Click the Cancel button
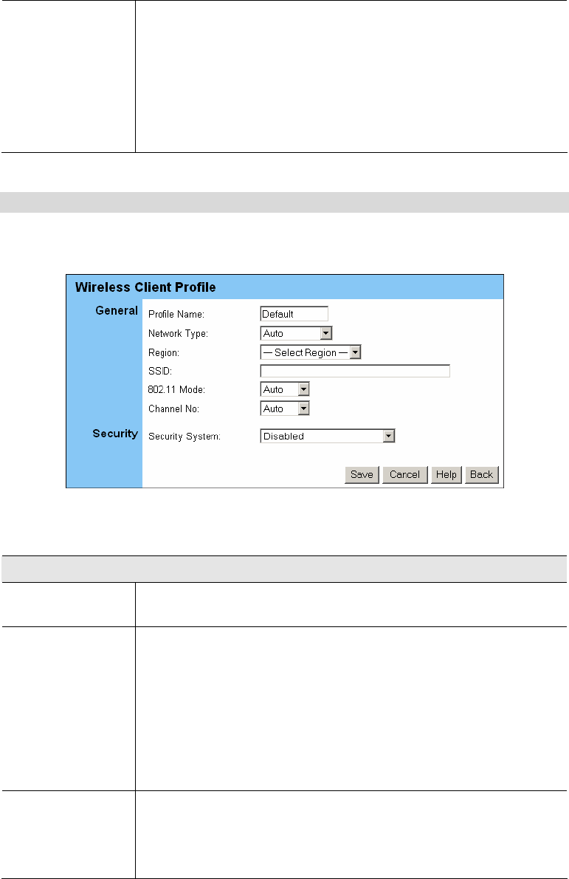 (x=405, y=475)
